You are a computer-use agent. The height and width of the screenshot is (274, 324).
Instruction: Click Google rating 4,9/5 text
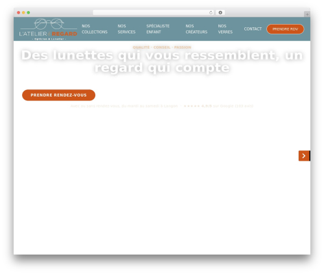[218, 106]
